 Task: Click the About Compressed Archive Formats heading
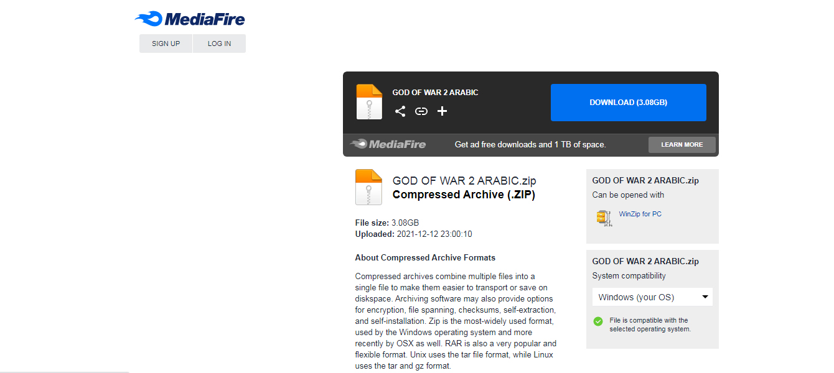click(x=425, y=257)
